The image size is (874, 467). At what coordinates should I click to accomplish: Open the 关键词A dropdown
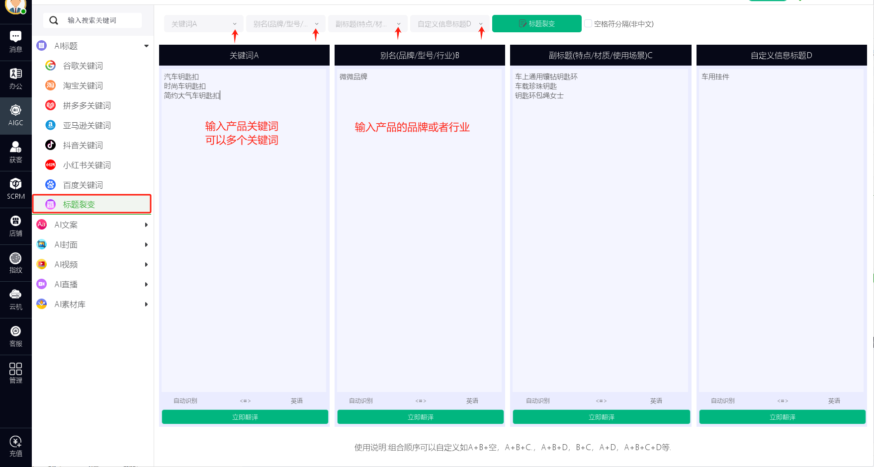[204, 24]
